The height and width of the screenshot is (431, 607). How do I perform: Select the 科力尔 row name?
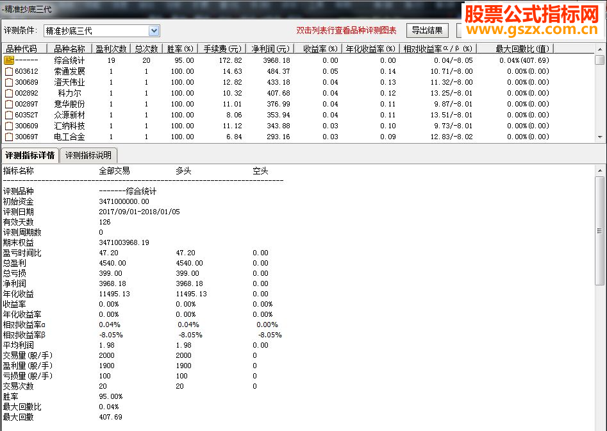point(69,93)
